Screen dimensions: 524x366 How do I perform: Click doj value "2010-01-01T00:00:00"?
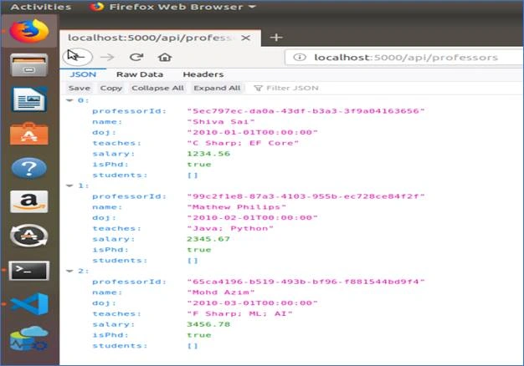click(x=252, y=133)
